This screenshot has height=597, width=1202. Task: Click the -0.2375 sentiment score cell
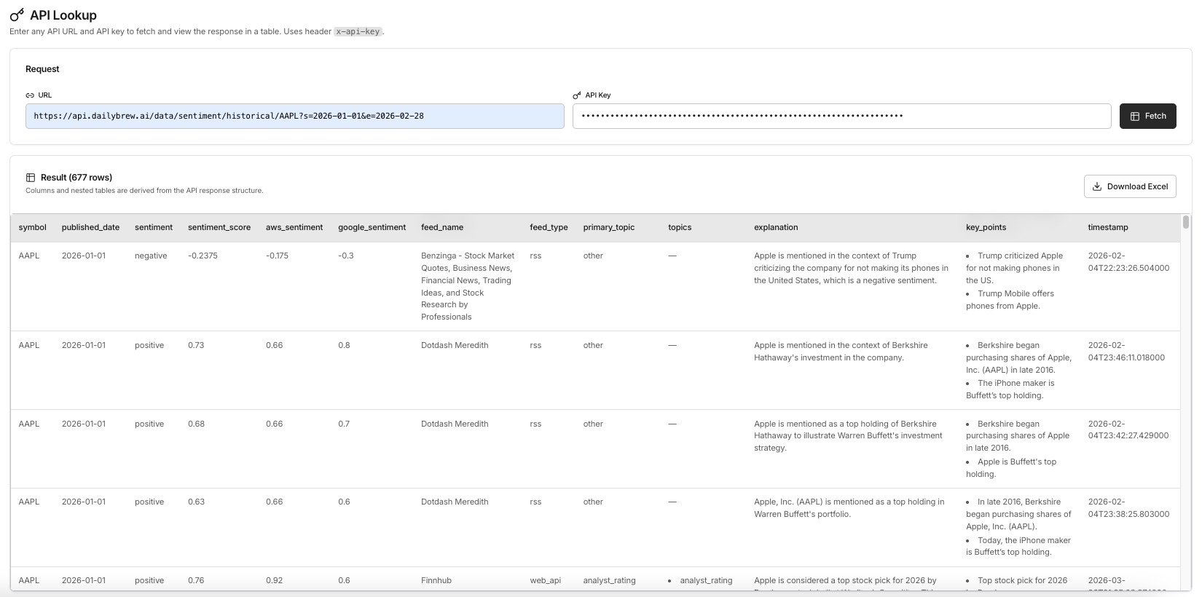(x=203, y=256)
